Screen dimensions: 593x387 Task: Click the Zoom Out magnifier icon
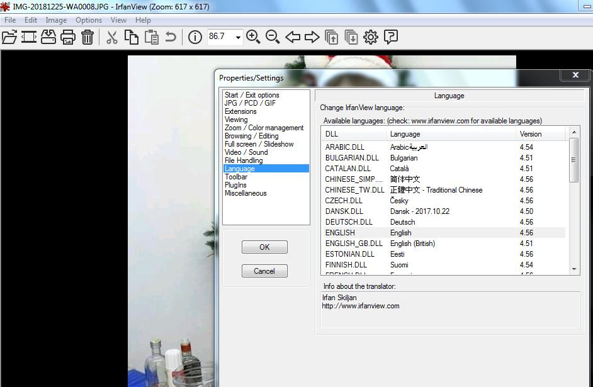click(273, 37)
